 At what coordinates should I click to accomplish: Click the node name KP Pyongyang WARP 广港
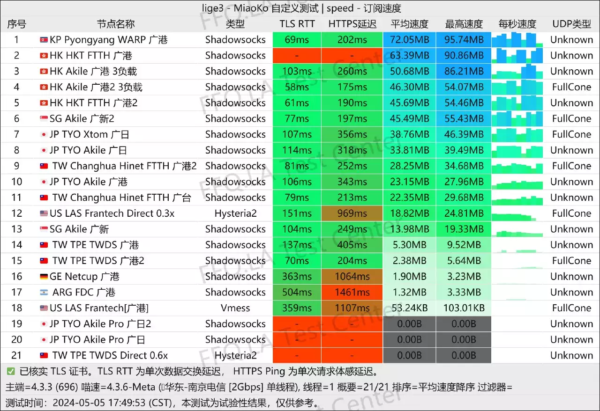[109, 40]
